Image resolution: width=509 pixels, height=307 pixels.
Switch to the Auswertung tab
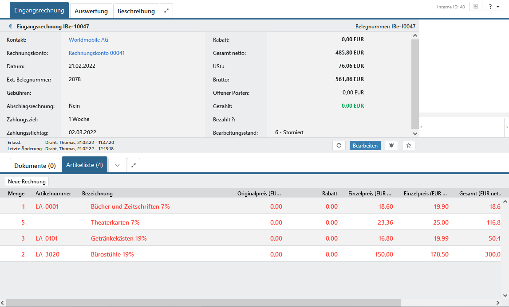coord(91,11)
